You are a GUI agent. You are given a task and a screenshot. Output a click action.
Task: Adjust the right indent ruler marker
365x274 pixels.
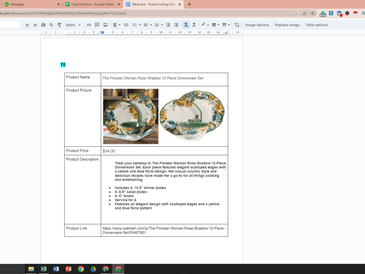click(x=226, y=33)
